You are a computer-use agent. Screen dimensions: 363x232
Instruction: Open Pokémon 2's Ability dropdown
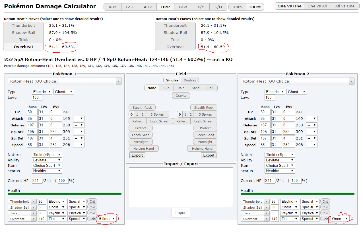click(x=280, y=160)
